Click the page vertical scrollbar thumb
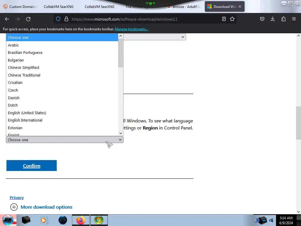The width and height of the screenshot is (301, 226). point(298,123)
